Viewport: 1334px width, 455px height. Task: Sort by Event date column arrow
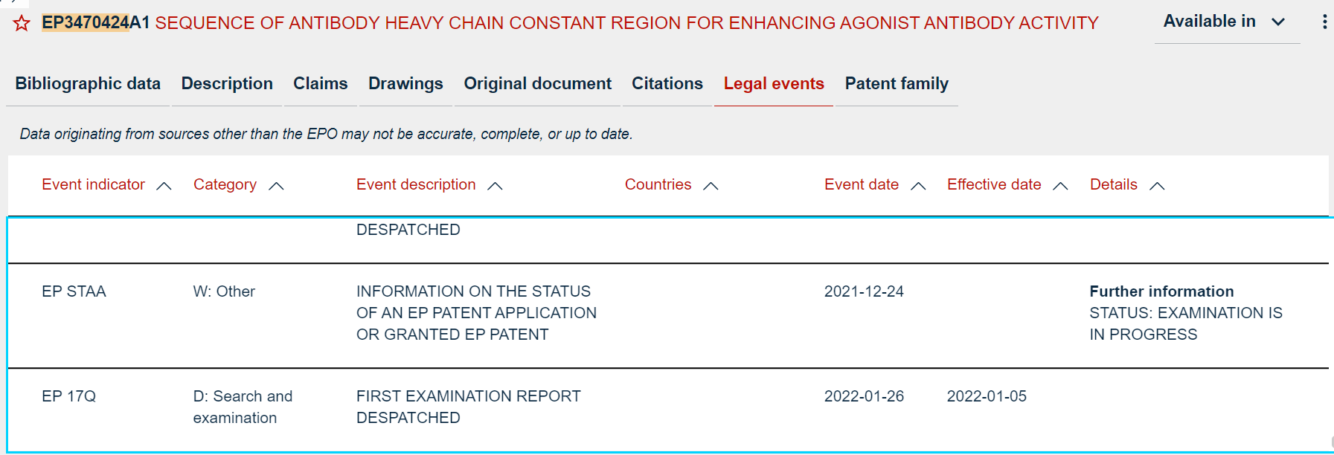(918, 186)
